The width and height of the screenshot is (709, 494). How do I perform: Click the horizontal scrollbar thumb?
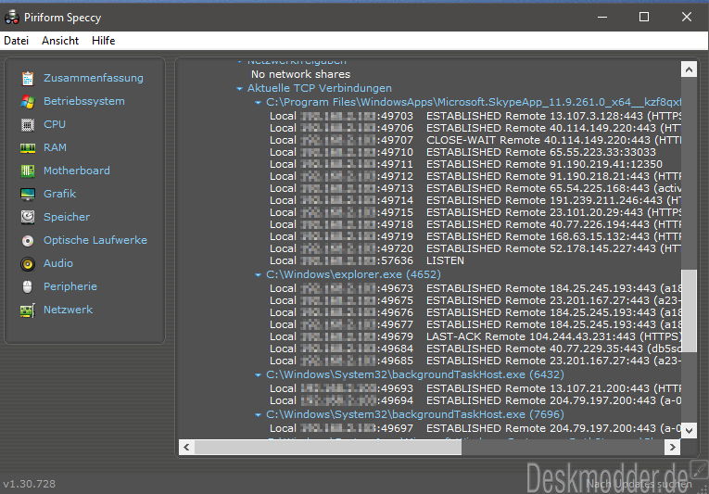(x=328, y=448)
